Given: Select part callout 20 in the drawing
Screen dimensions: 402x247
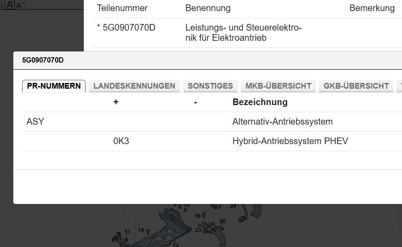Looking at the screenshot, I should 222,221.
